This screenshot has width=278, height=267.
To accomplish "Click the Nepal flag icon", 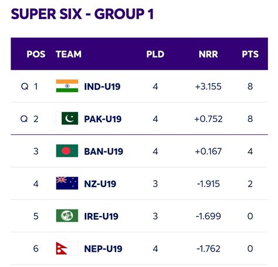I will [x=67, y=248].
